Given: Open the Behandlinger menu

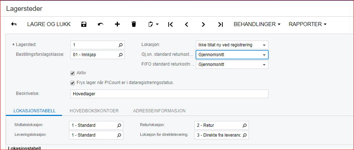Looking at the screenshot, I should pos(257,24).
